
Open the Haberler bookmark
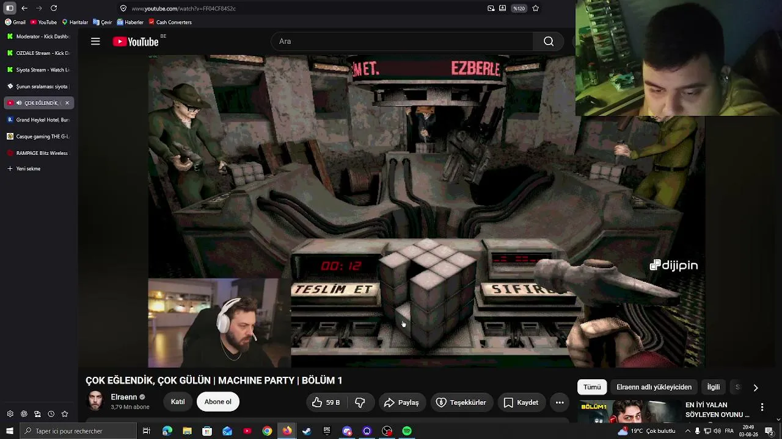tap(130, 23)
